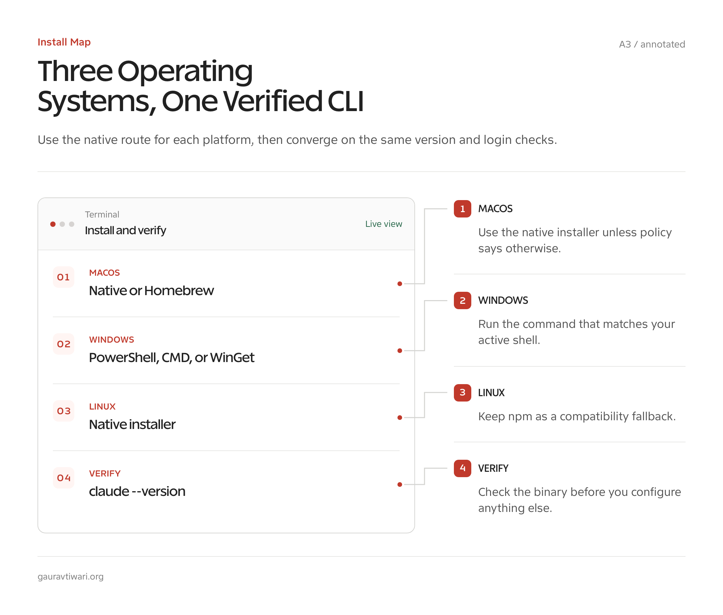Click the red LINUX label in the terminal list
Viewport: 723px width, 615px height.
(x=102, y=407)
